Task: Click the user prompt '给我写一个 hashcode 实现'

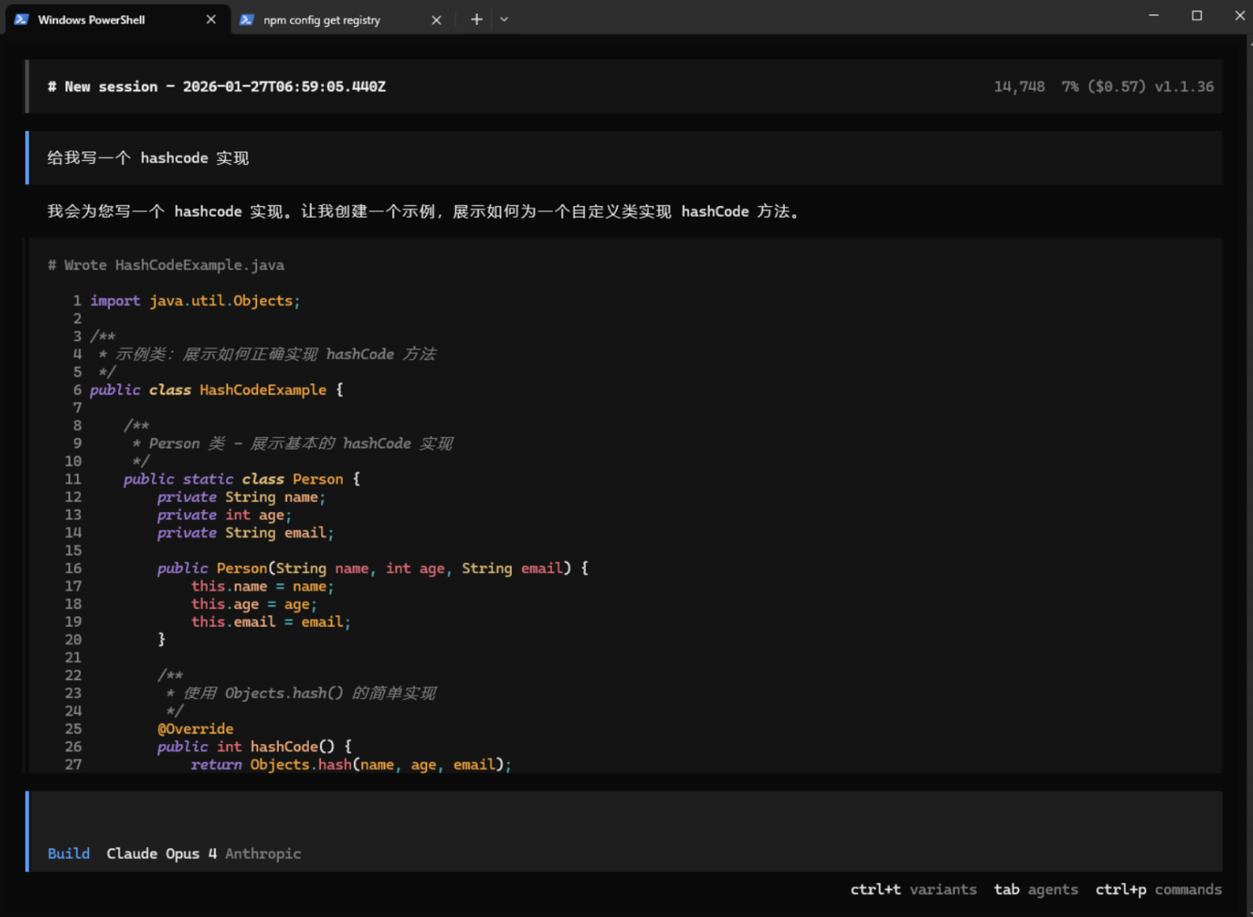Action: click(x=148, y=158)
